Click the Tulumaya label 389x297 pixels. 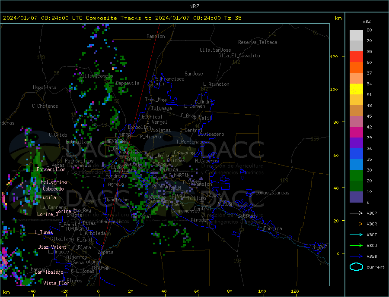point(161,108)
